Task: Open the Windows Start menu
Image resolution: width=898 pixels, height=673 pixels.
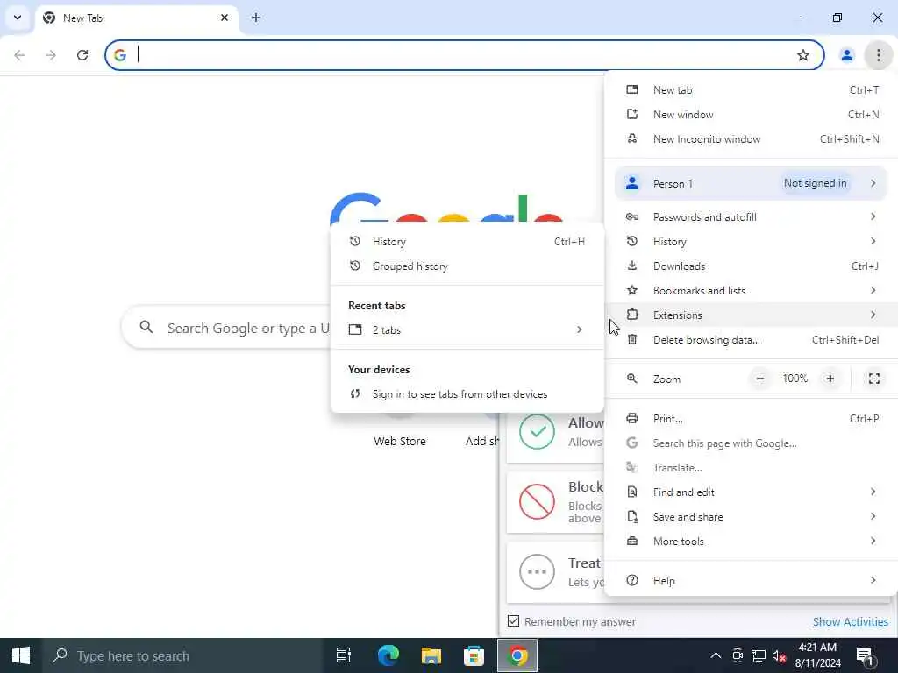Action: pyautogui.click(x=21, y=655)
